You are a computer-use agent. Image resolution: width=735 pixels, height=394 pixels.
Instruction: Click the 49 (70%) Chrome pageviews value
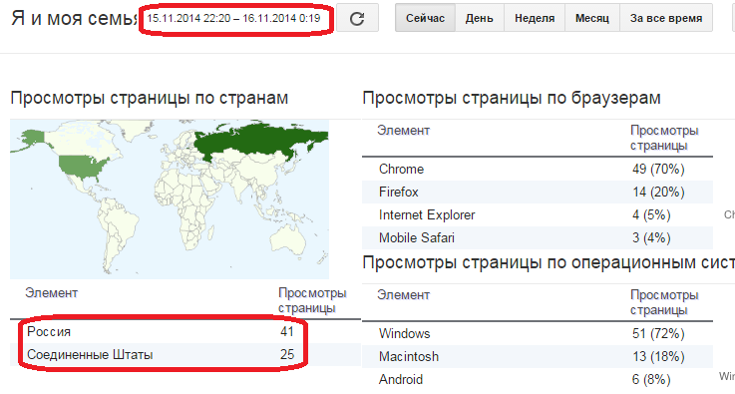pyautogui.click(x=658, y=169)
